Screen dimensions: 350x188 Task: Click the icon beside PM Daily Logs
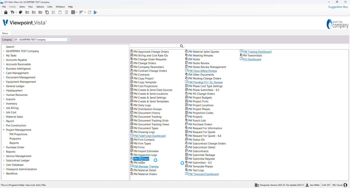pos(132,105)
